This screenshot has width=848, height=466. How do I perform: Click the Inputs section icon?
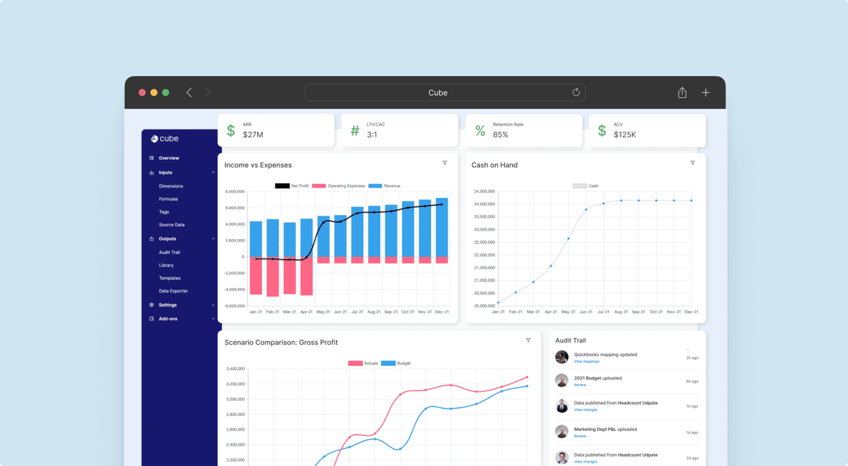click(x=152, y=172)
